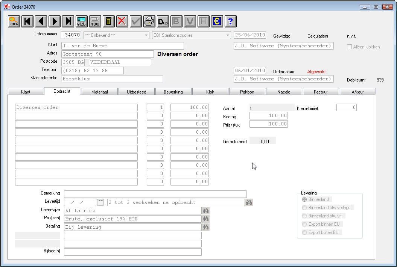The height and width of the screenshot is (267, 397).
Task: Switch to the Klant tab
Action: tap(26, 92)
